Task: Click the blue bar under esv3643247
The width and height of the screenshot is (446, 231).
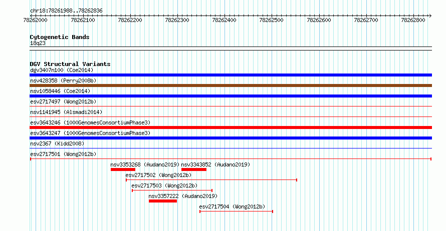Action: pyautogui.click(x=231, y=138)
